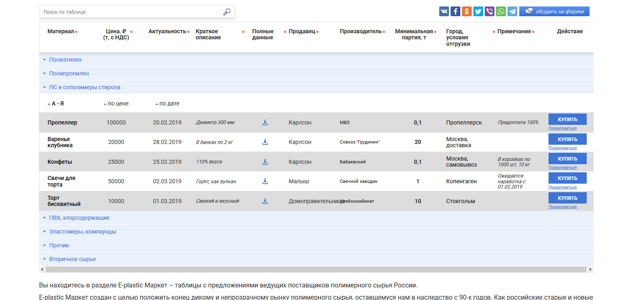Expand the Вторичное сырье category
Viewport: 618px width, 300px height.
tap(72, 259)
